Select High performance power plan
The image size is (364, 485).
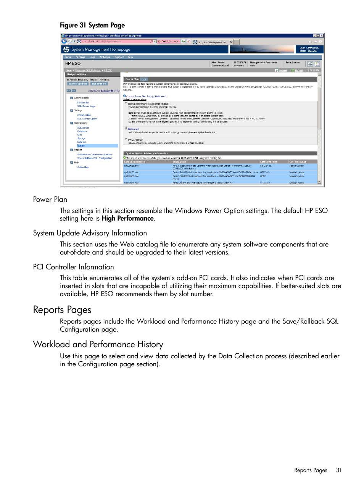tap(126, 103)
